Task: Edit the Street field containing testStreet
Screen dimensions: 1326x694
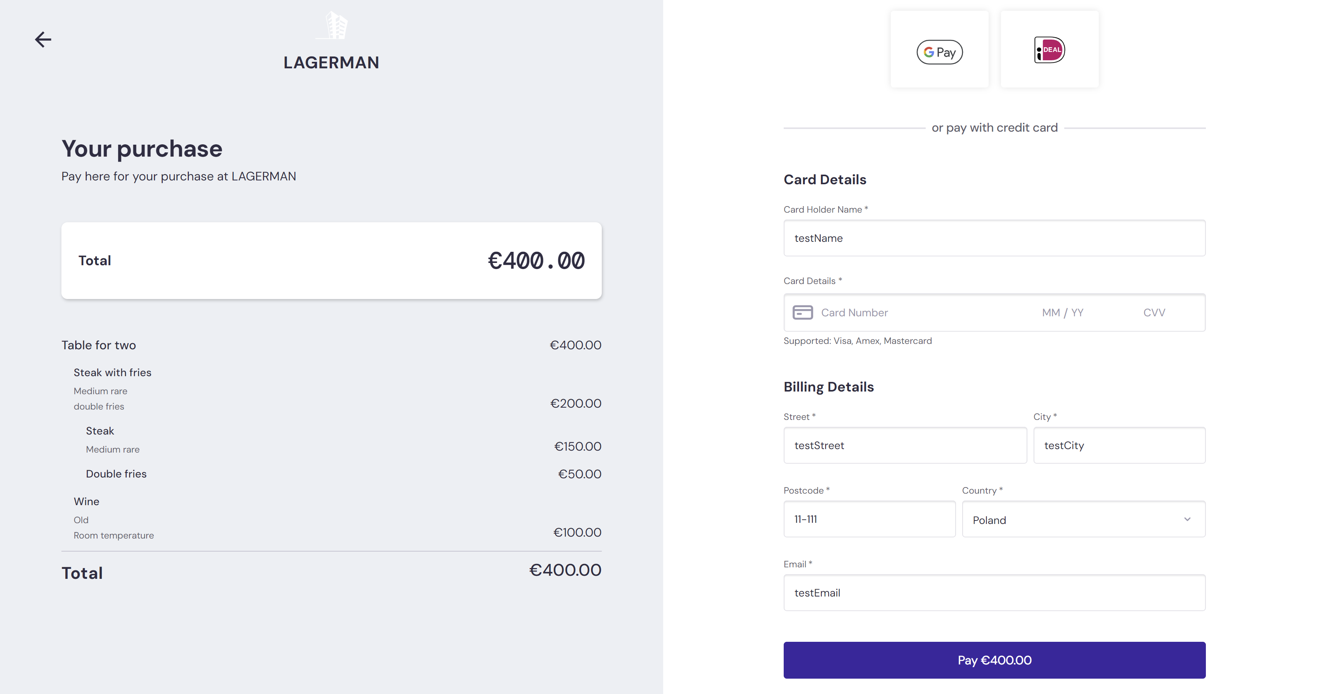Action: (905, 445)
